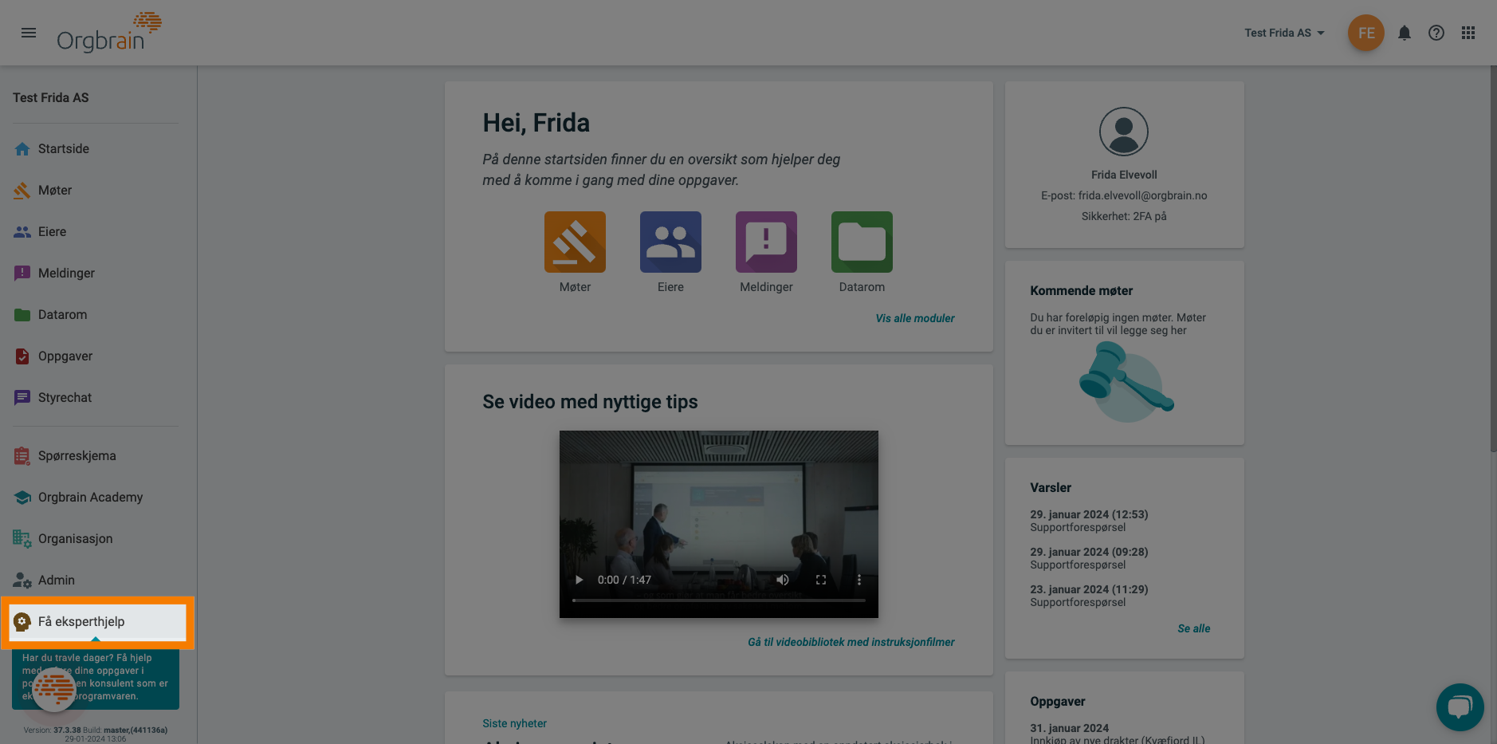Open the video more options menu
The width and height of the screenshot is (1497, 744).
[859, 580]
